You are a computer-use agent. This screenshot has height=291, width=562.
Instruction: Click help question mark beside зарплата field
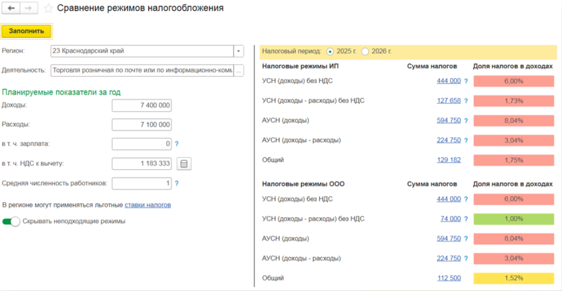point(177,144)
